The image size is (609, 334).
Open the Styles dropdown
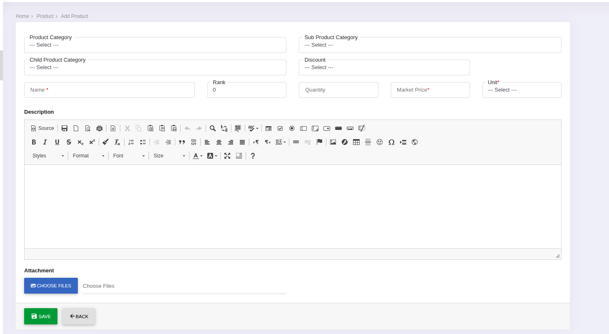pyautogui.click(x=48, y=156)
